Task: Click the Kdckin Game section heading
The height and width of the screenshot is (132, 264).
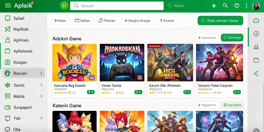Action: pyautogui.click(x=67, y=39)
